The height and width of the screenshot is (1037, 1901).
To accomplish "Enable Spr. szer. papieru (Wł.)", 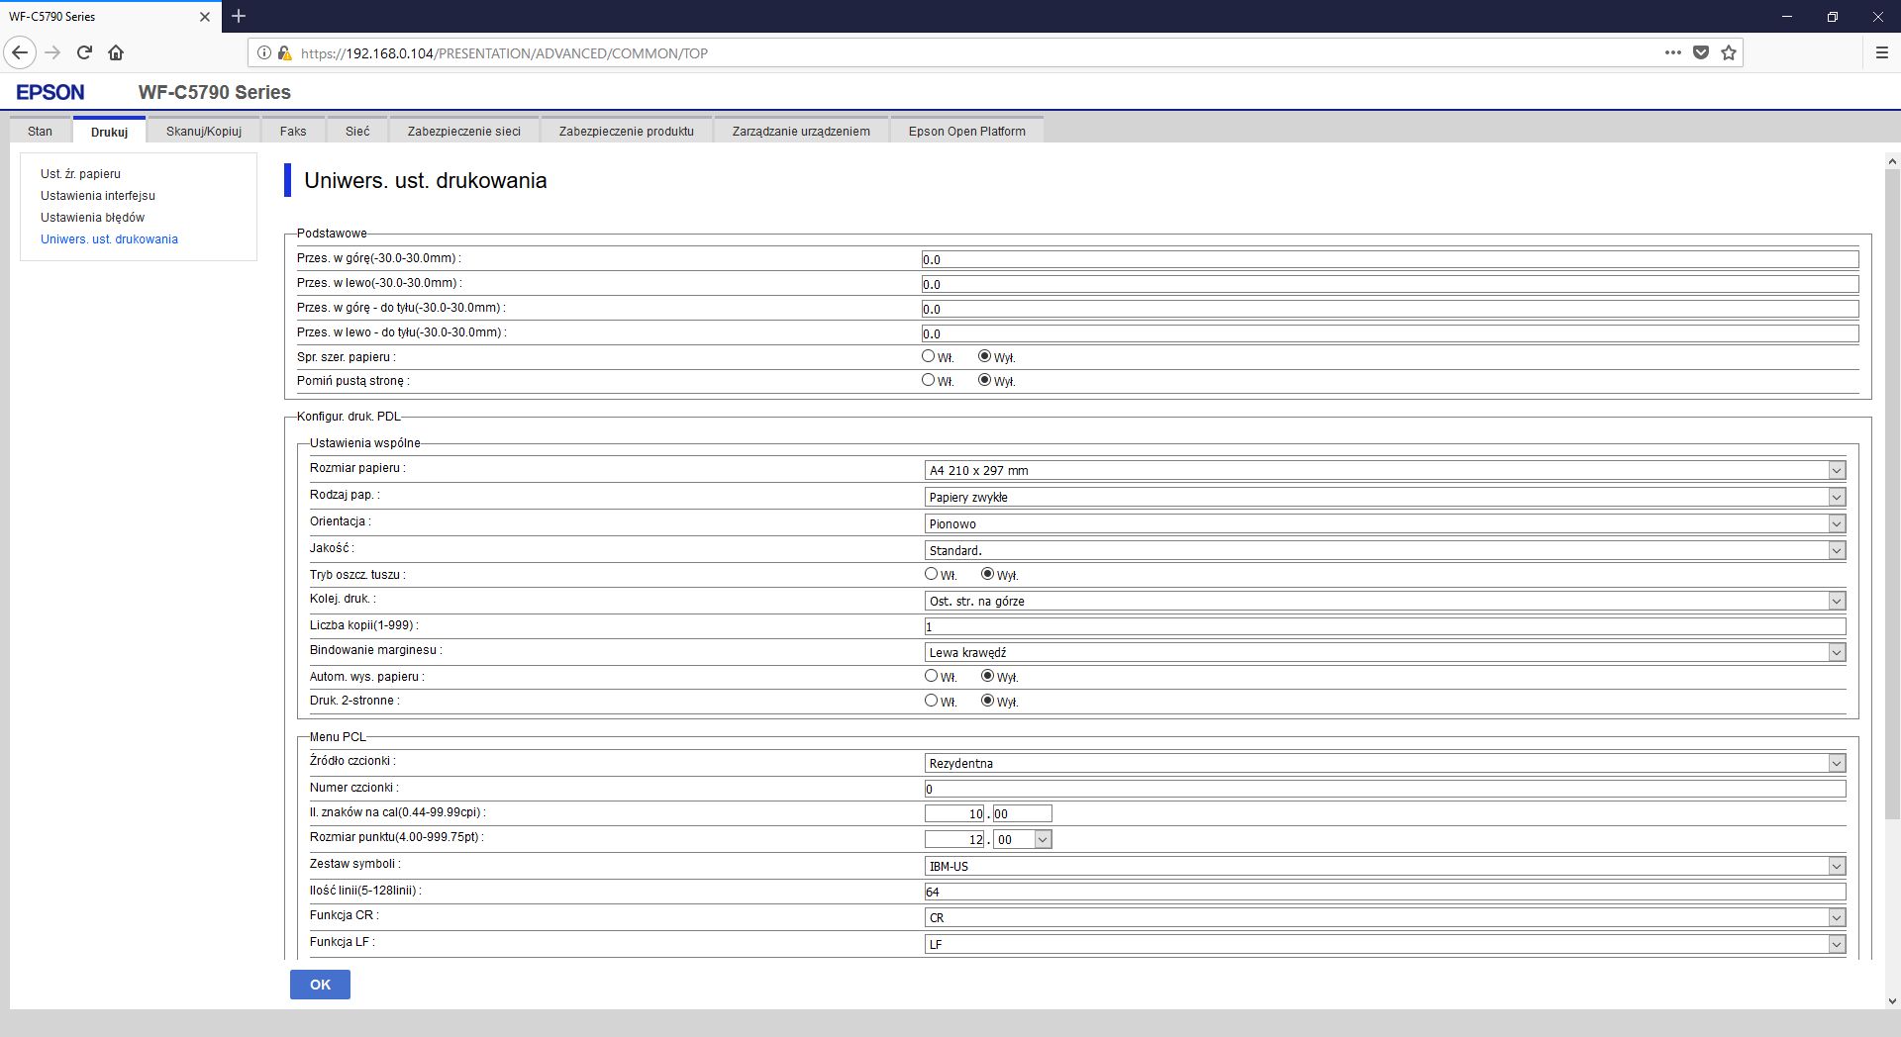I will (929, 356).
